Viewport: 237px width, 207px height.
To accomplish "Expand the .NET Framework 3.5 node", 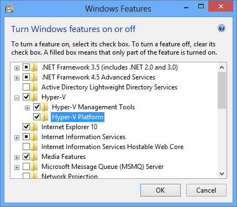I will [17, 68].
